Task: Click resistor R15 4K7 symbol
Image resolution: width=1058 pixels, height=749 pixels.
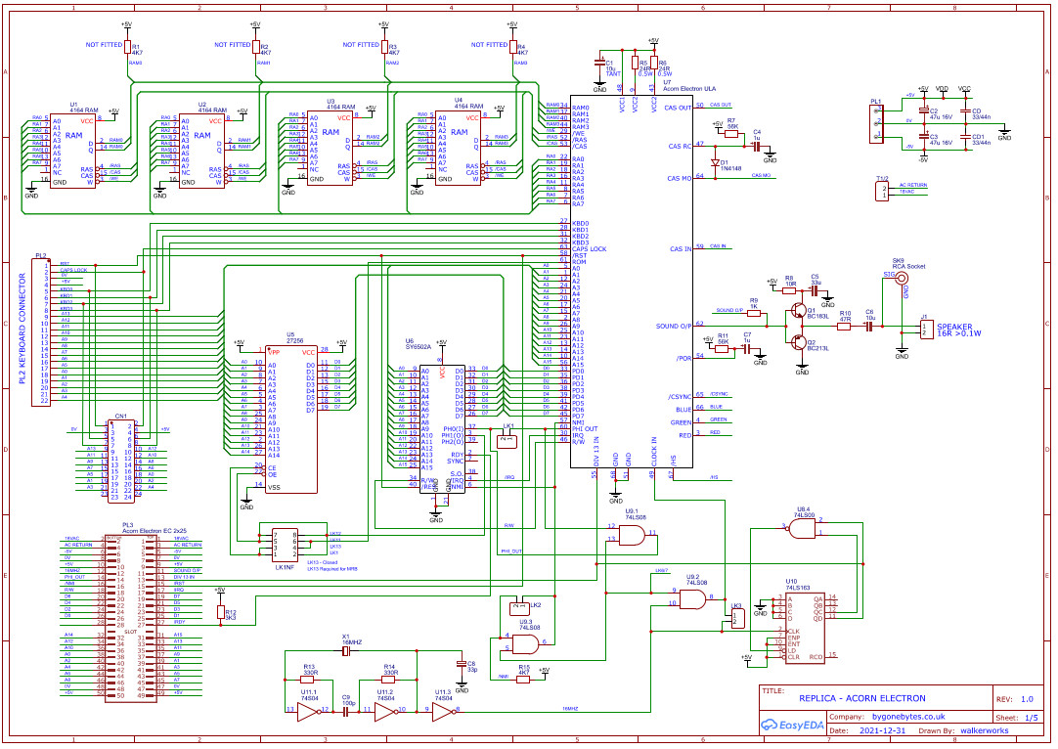Action: pyautogui.click(x=523, y=680)
